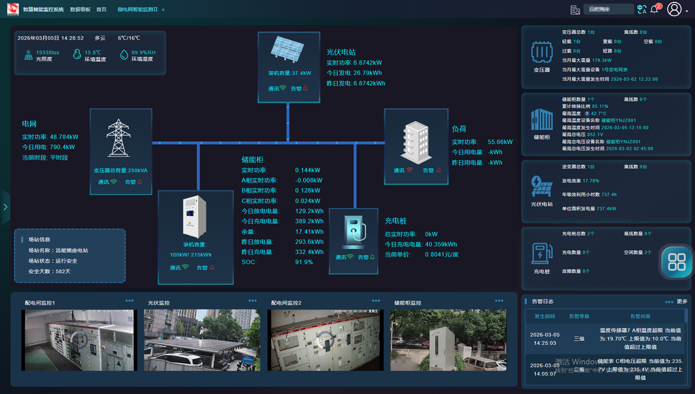Go to the 首页 tab
The image size is (695, 394).
coord(101,10)
